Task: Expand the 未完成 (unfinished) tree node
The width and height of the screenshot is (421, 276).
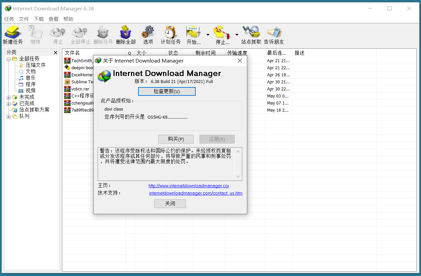Action: coord(9,97)
